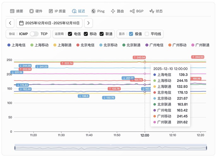Toggle the 上海联通 legend series
Image resolution: width=217 pixels, height=158 pixels.
point(63,45)
